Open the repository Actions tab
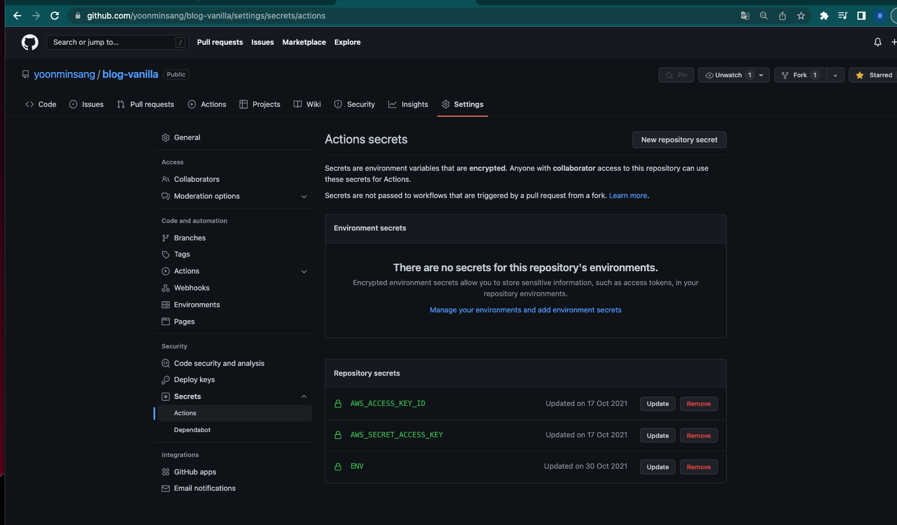Viewport: 897px width, 525px height. pyautogui.click(x=207, y=105)
